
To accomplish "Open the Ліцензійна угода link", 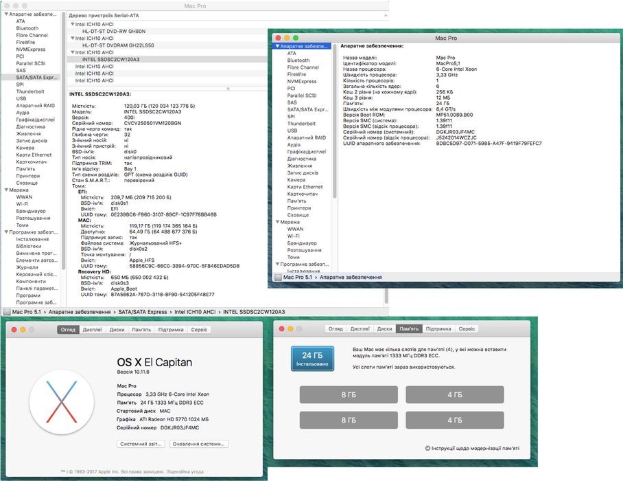I will [x=185, y=472].
